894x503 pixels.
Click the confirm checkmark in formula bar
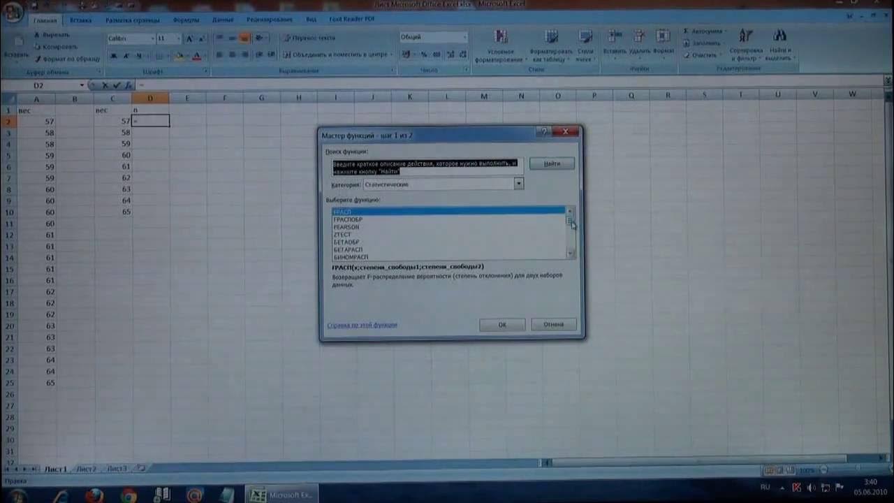pos(115,85)
